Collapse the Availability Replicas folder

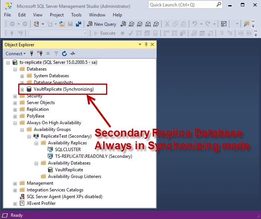point(36,143)
